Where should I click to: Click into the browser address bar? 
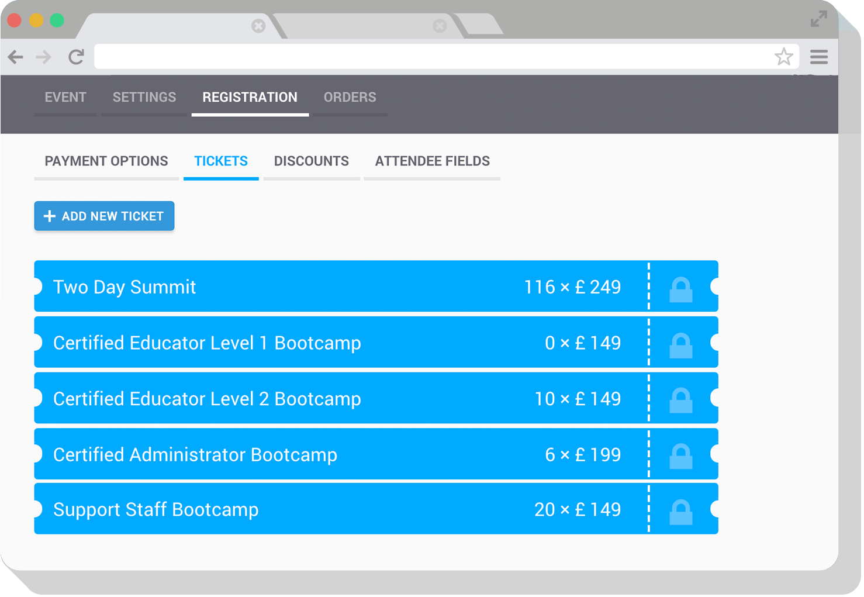(x=433, y=57)
